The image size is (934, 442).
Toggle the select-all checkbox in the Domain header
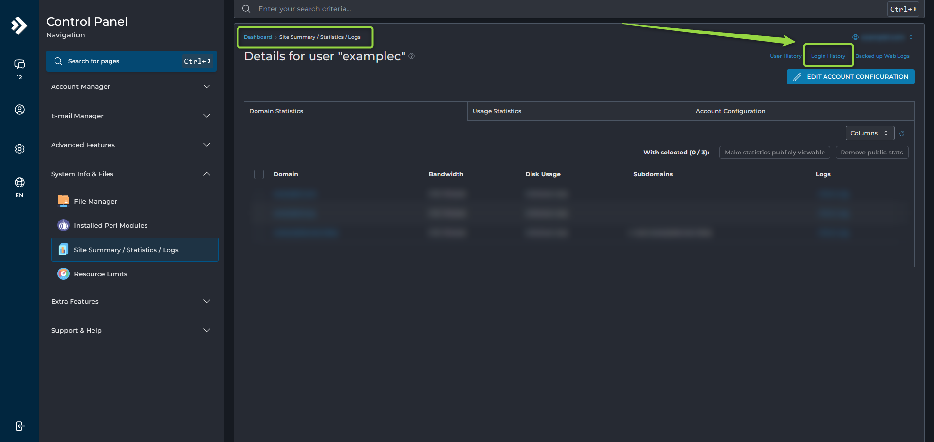[259, 174]
